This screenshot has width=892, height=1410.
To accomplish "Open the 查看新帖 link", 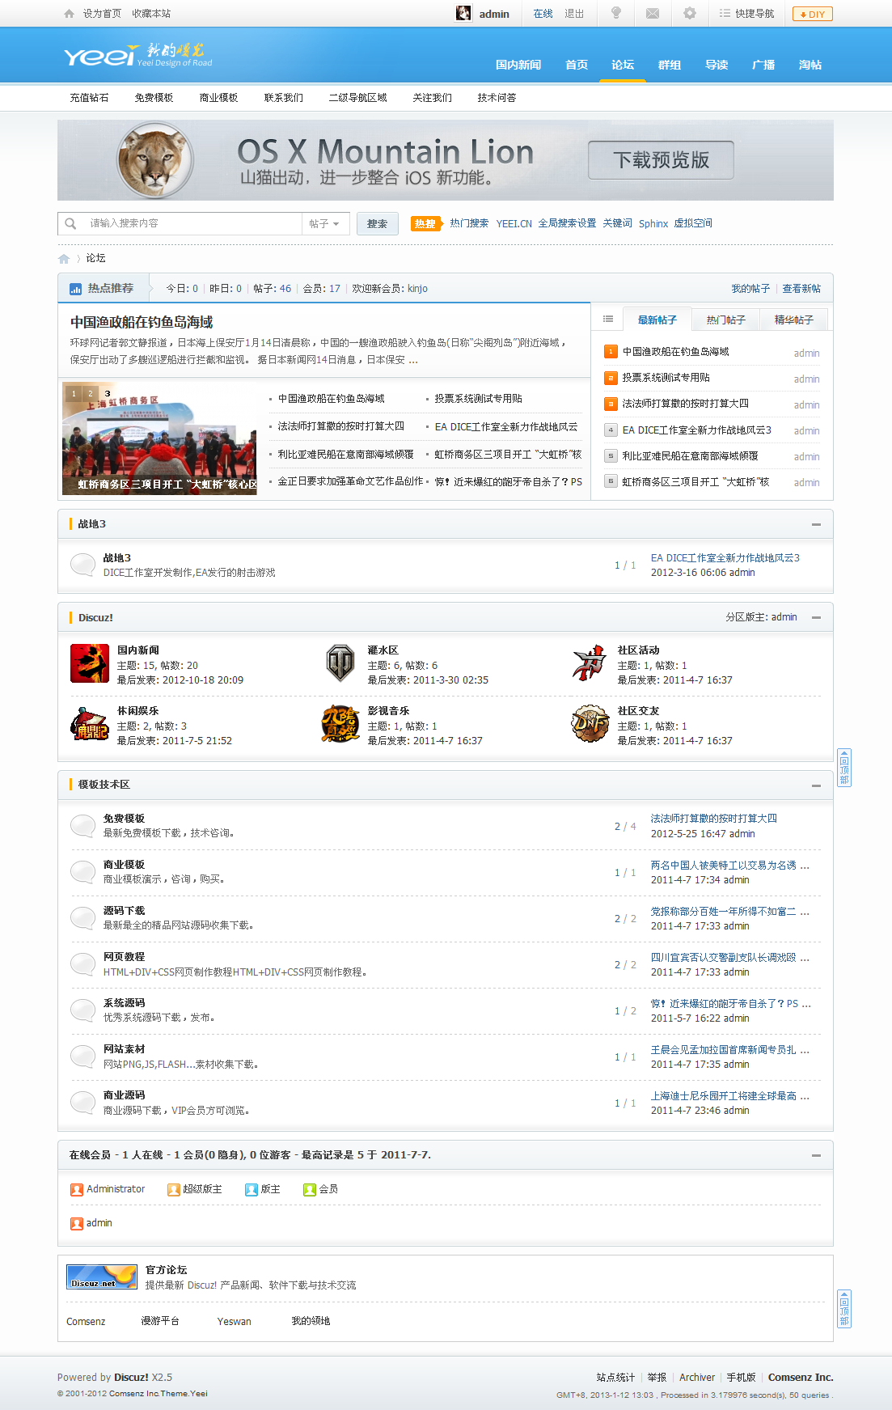I will coord(801,289).
